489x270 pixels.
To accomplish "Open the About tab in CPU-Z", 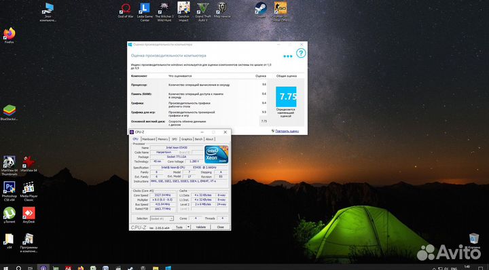I will (210, 139).
